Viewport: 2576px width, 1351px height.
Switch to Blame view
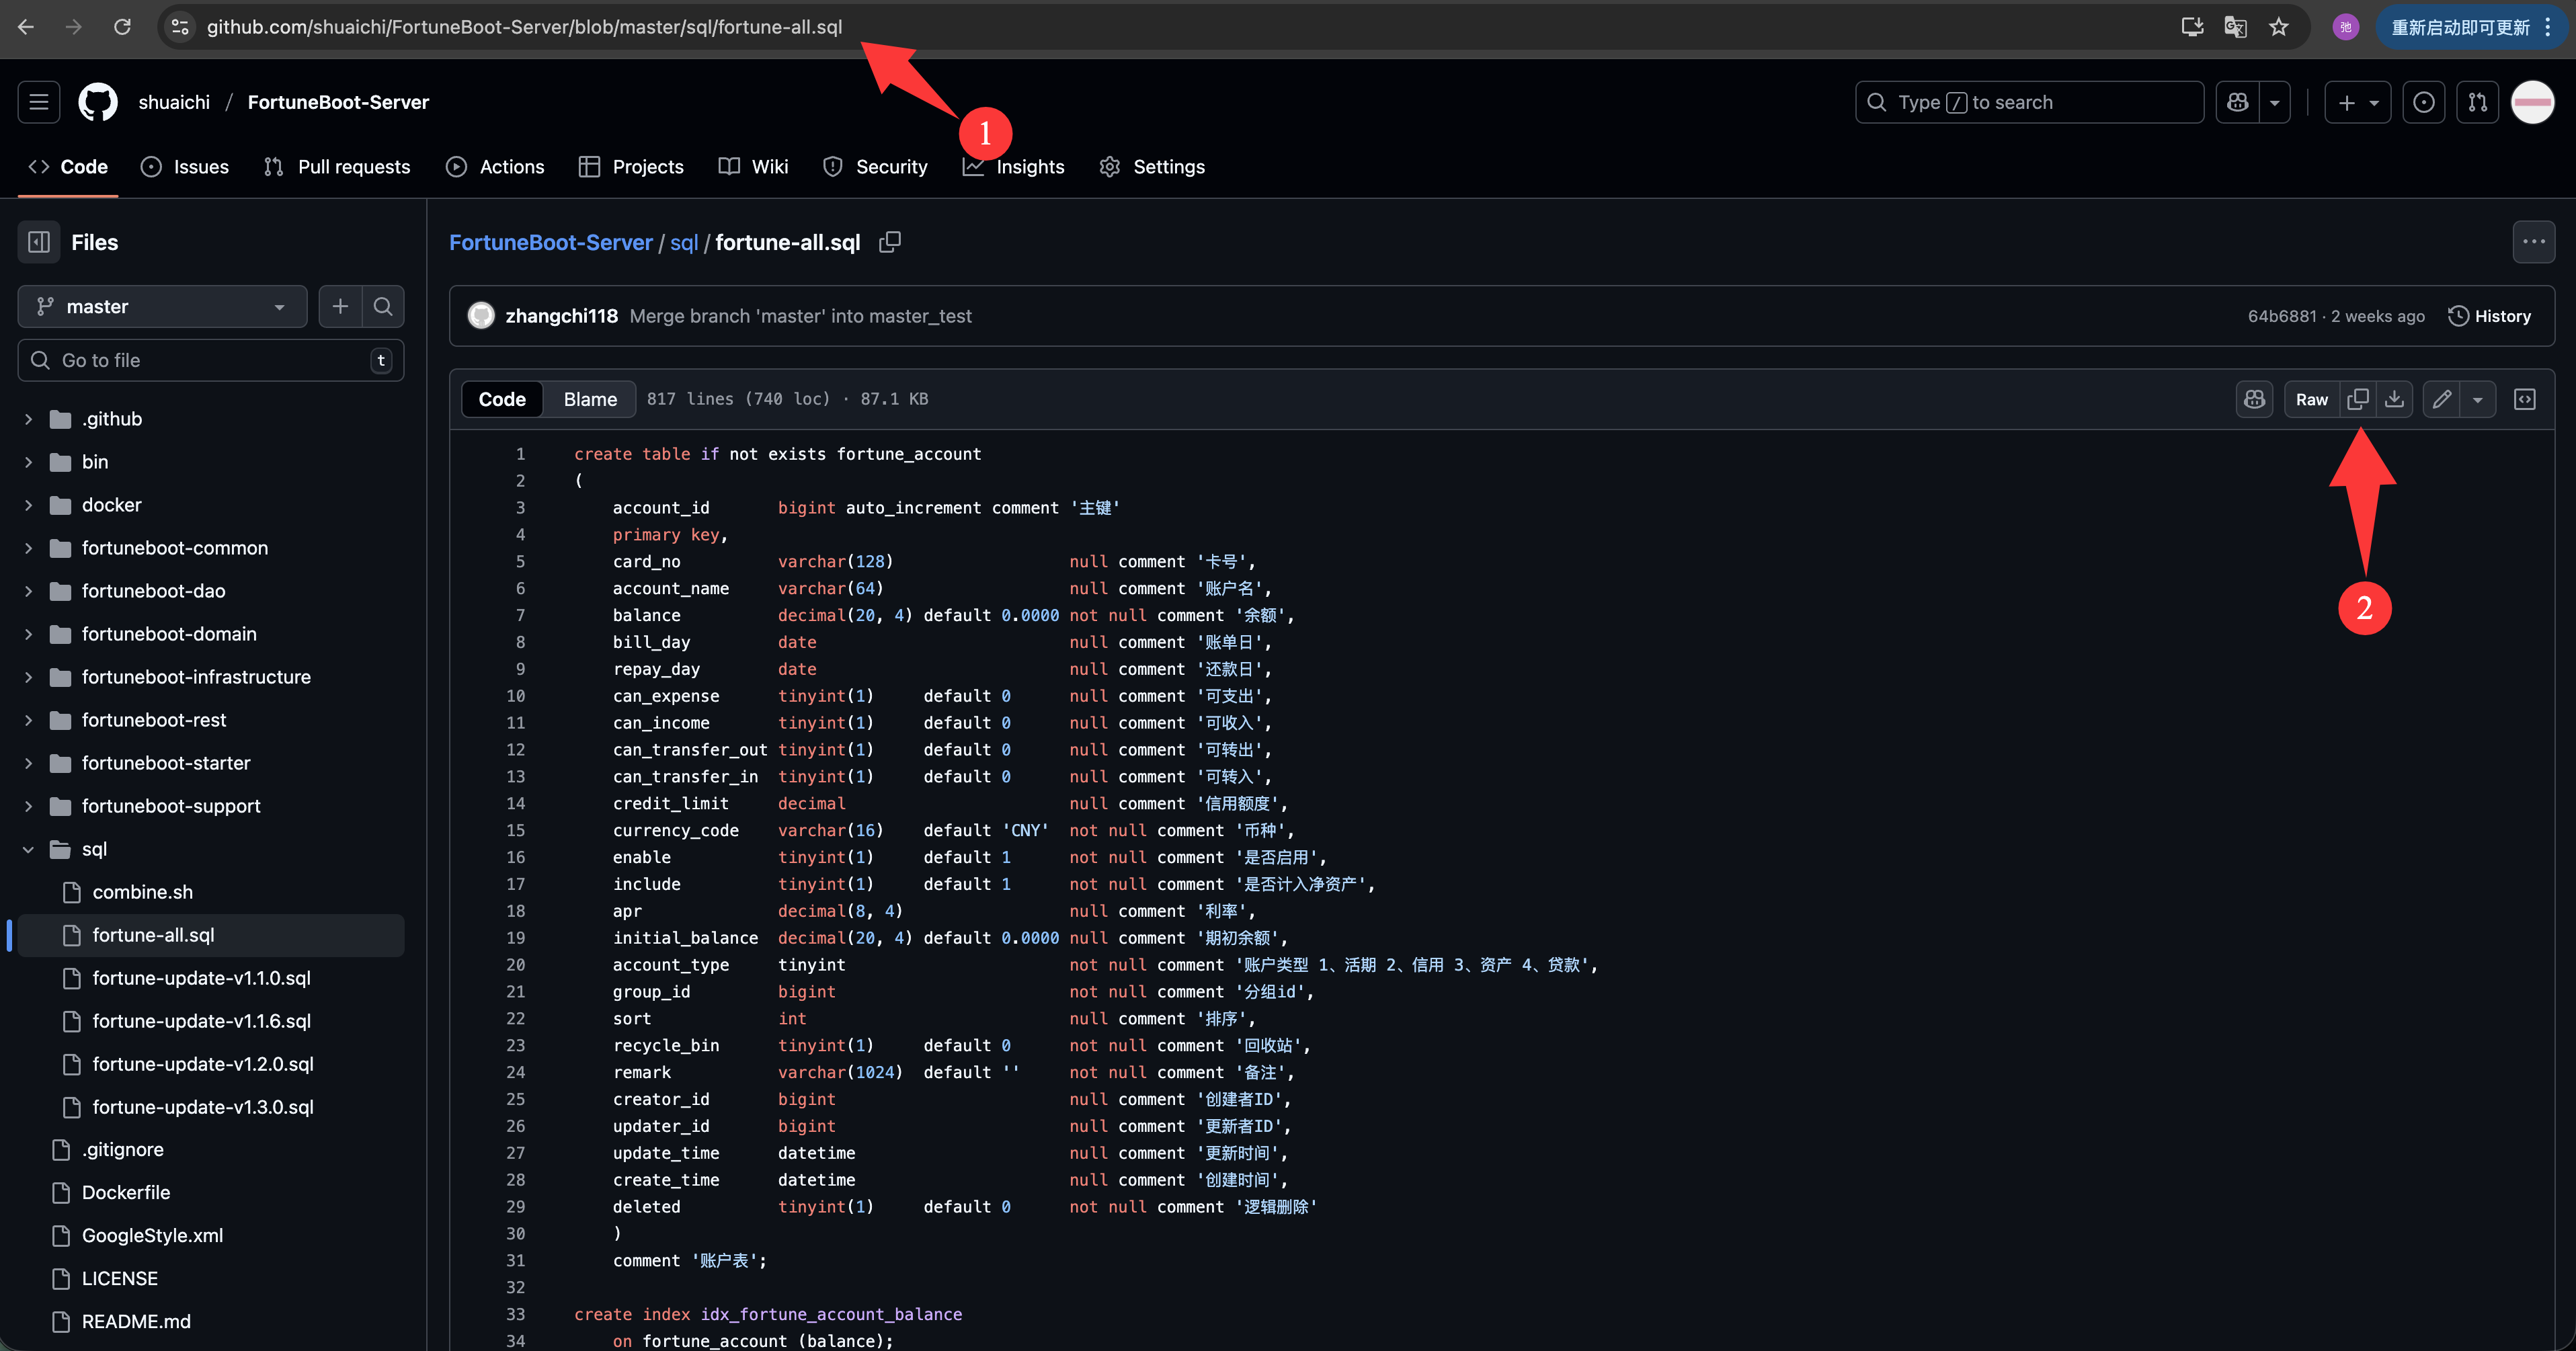(x=590, y=399)
